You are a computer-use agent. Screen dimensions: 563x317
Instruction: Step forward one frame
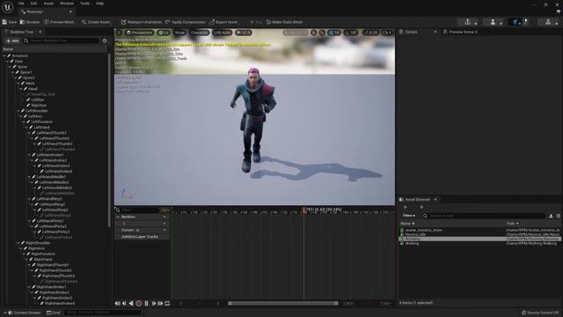(x=154, y=303)
